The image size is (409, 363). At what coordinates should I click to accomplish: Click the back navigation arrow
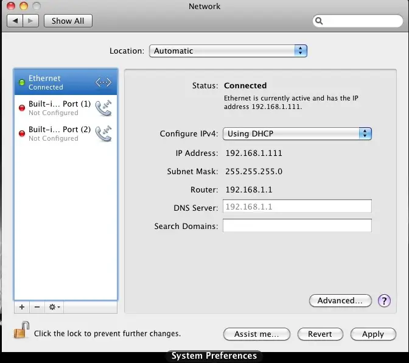click(x=15, y=21)
